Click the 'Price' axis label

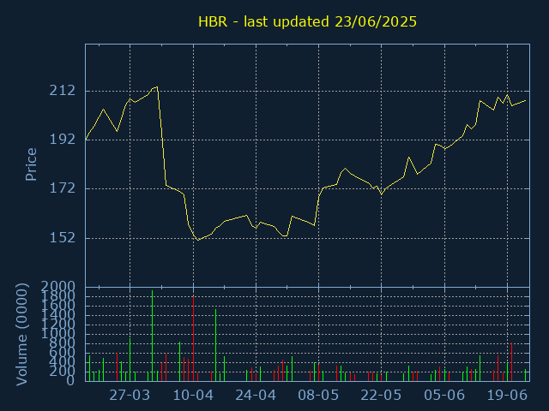[31, 164]
